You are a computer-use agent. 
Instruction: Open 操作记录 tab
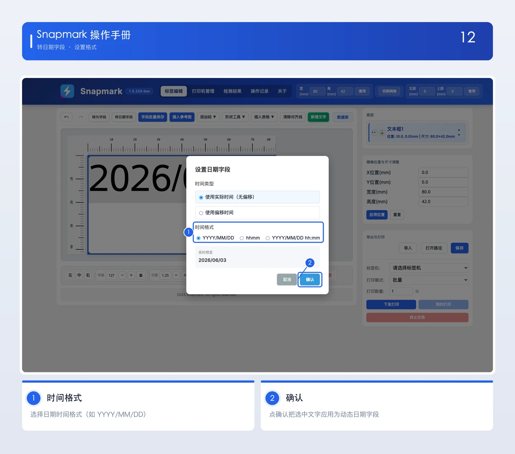coord(260,91)
